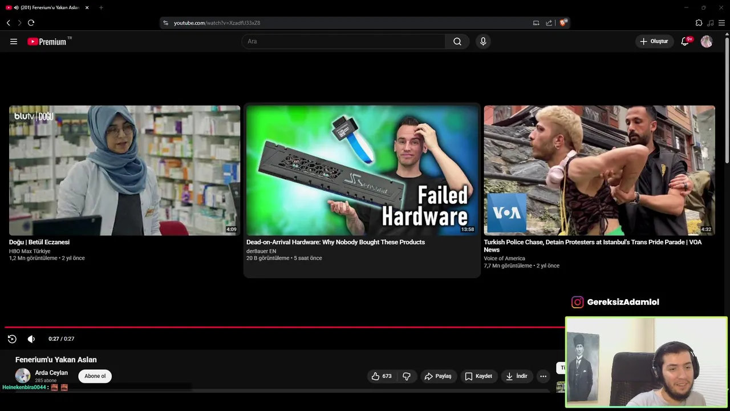The image size is (730, 411).
Task: Open the three-dot more actions menu
Action: [543, 376]
